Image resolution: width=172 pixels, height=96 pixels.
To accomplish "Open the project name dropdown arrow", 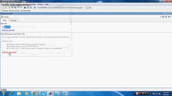I will (x=160, y=17).
